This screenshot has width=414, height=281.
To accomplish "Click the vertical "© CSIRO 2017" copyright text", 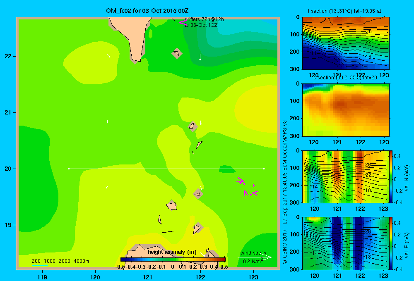I will pyautogui.click(x=285, y=246).
